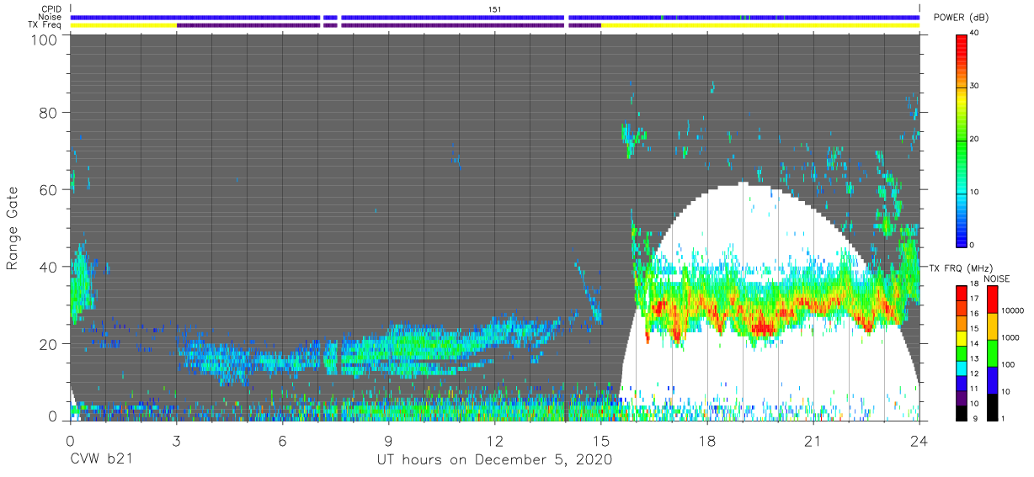Select the purple 10–11 MHz TX frequency swatch
This screenshot has height=477, width=1034.
(962, 397)
